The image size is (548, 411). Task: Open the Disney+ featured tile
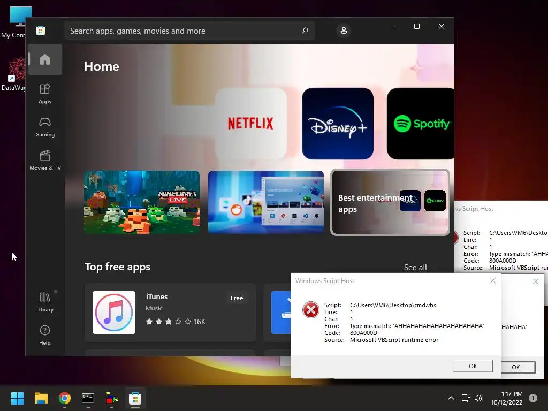pyautogui.click(x=338, y=124)
